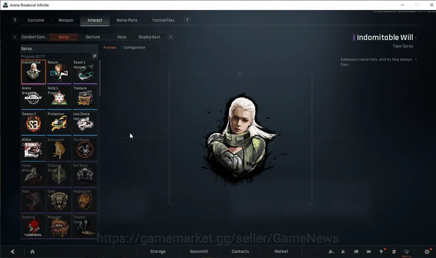436x258 pixels.
Task: Select the AllOut tank spray
Action: click(33, 149)
